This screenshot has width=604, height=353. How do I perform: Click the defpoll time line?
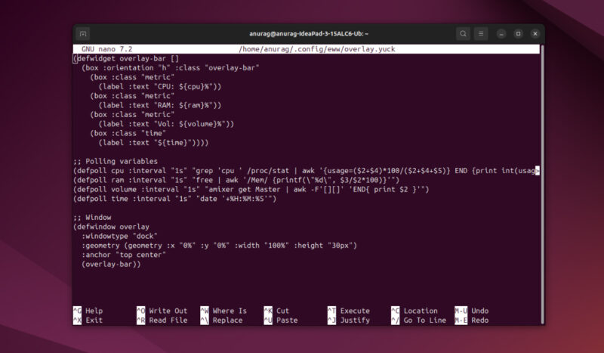click(175, 199)
